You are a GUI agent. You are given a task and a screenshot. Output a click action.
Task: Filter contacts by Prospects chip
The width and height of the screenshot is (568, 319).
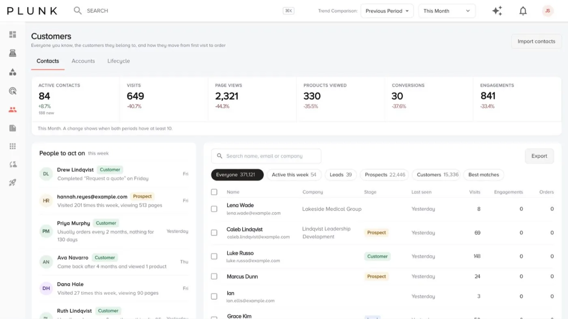coord(385,175)
